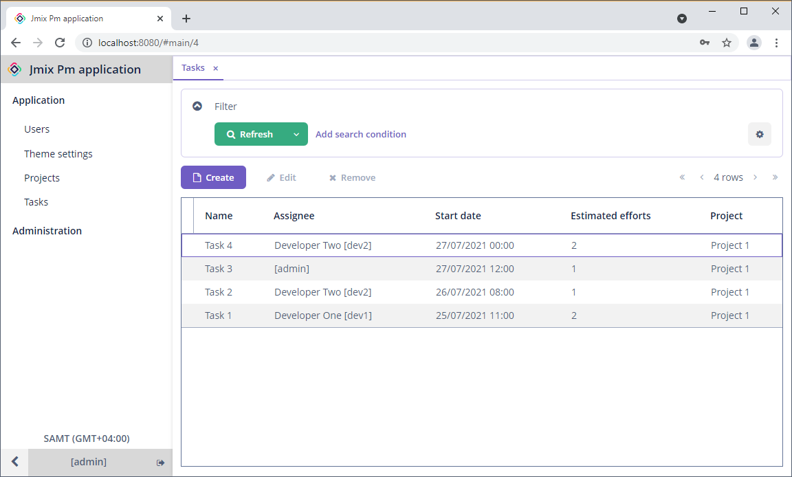Click the previous page arrow
The width and height of the screenshot is (792, 477).
coord(701,177)
